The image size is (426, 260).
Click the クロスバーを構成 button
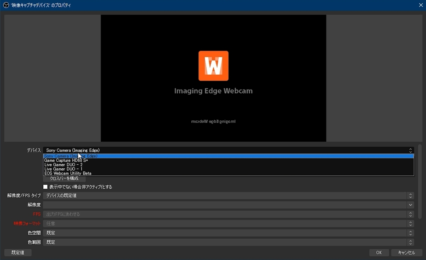(x=64, y=179)
